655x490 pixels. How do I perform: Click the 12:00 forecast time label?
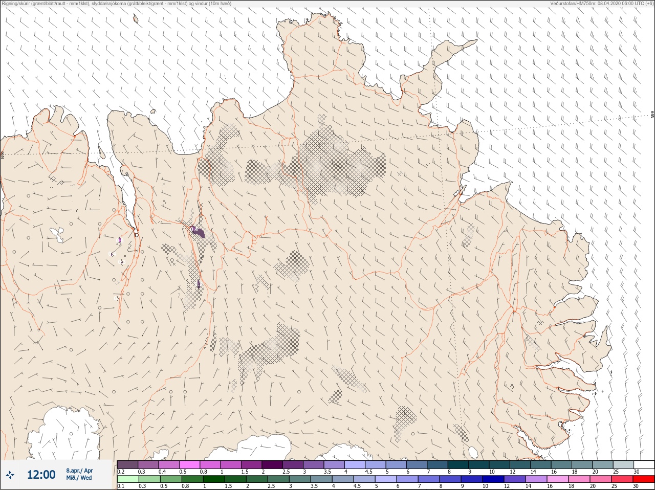tap(41, 475)
